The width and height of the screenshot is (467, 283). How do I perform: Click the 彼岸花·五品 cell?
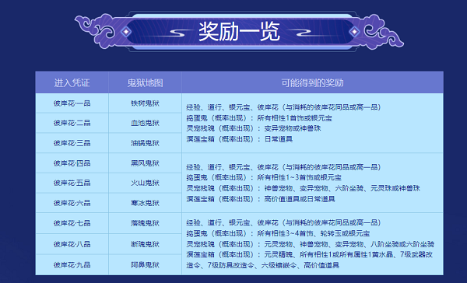[72, 183]
